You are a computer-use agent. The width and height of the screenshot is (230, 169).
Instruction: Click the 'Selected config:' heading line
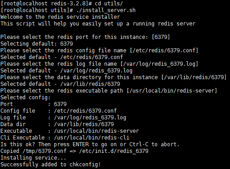coord(26,97)
